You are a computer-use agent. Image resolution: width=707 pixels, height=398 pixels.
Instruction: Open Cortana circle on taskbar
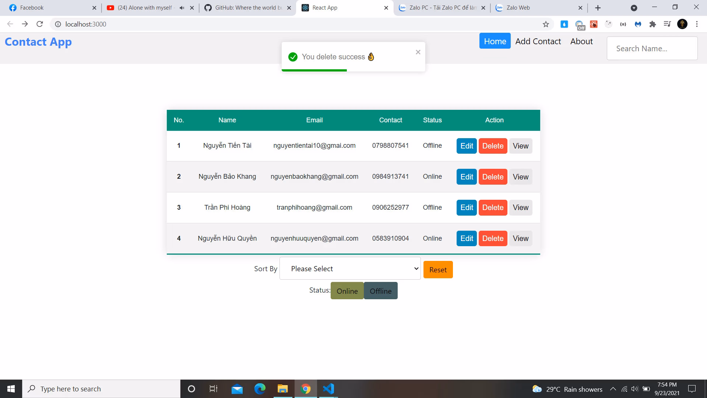[191, 389]
